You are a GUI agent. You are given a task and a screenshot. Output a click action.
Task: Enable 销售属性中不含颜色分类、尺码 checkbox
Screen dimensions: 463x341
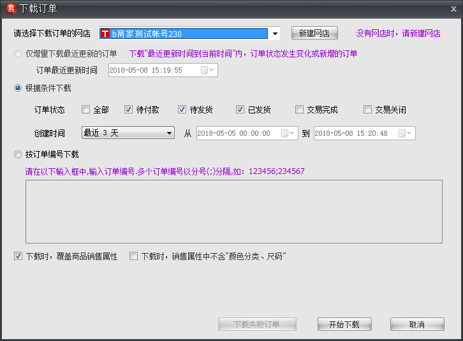(133, 256)
